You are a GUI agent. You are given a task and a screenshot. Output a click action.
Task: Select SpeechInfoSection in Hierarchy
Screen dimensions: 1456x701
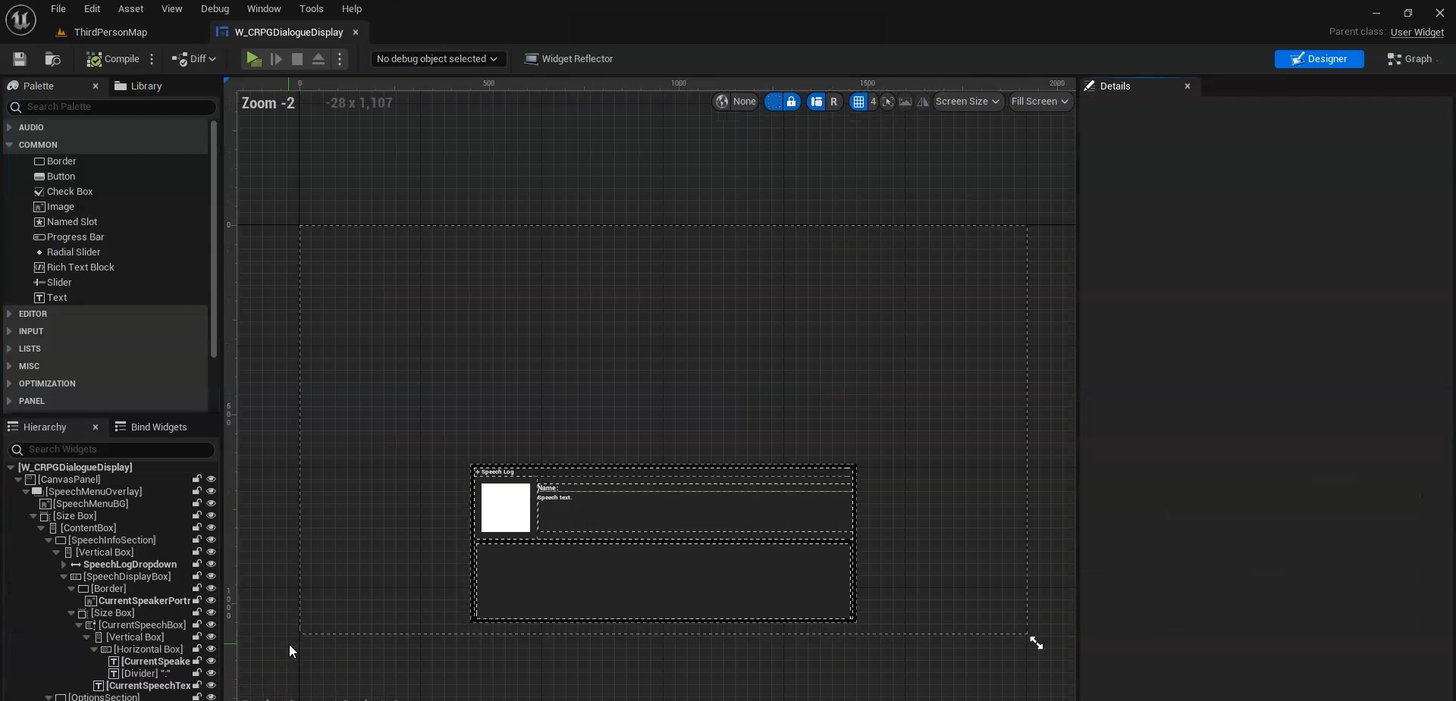(x=111, y=540)
